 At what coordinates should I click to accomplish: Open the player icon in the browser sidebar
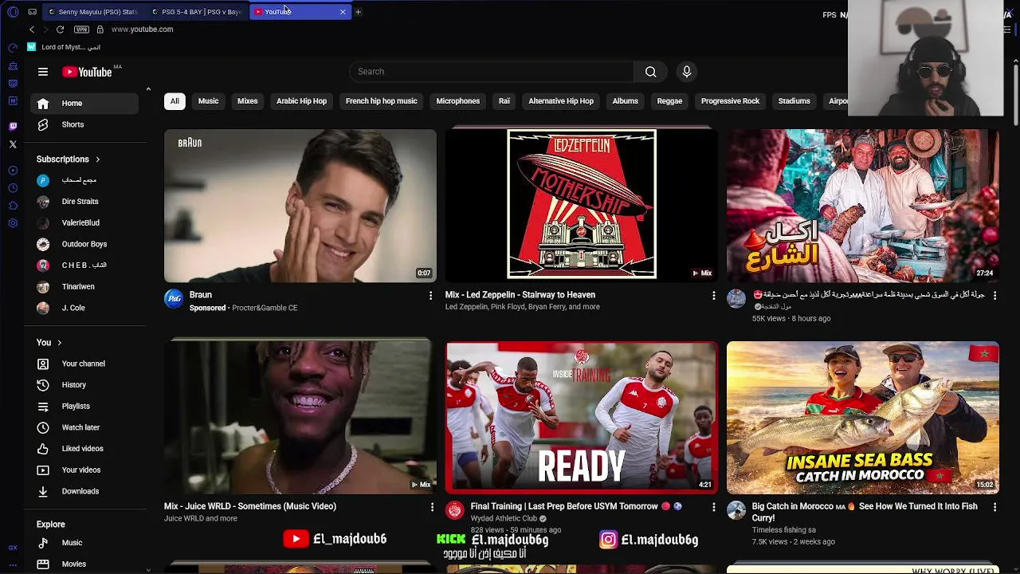point(13,171)
